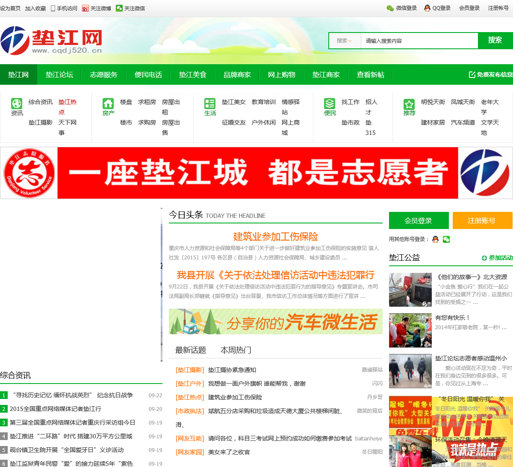Click the 便民 layers category icon
This screenshot has height=467, width=513.
click(330, 104)
